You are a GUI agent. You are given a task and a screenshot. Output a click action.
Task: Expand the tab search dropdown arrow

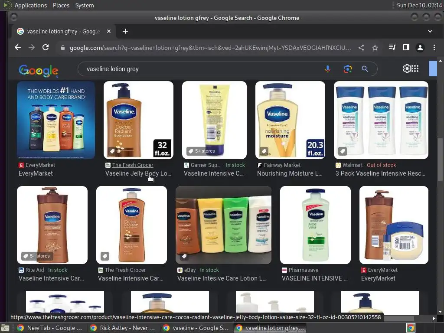pyautogui.click(x=430, y=31)
